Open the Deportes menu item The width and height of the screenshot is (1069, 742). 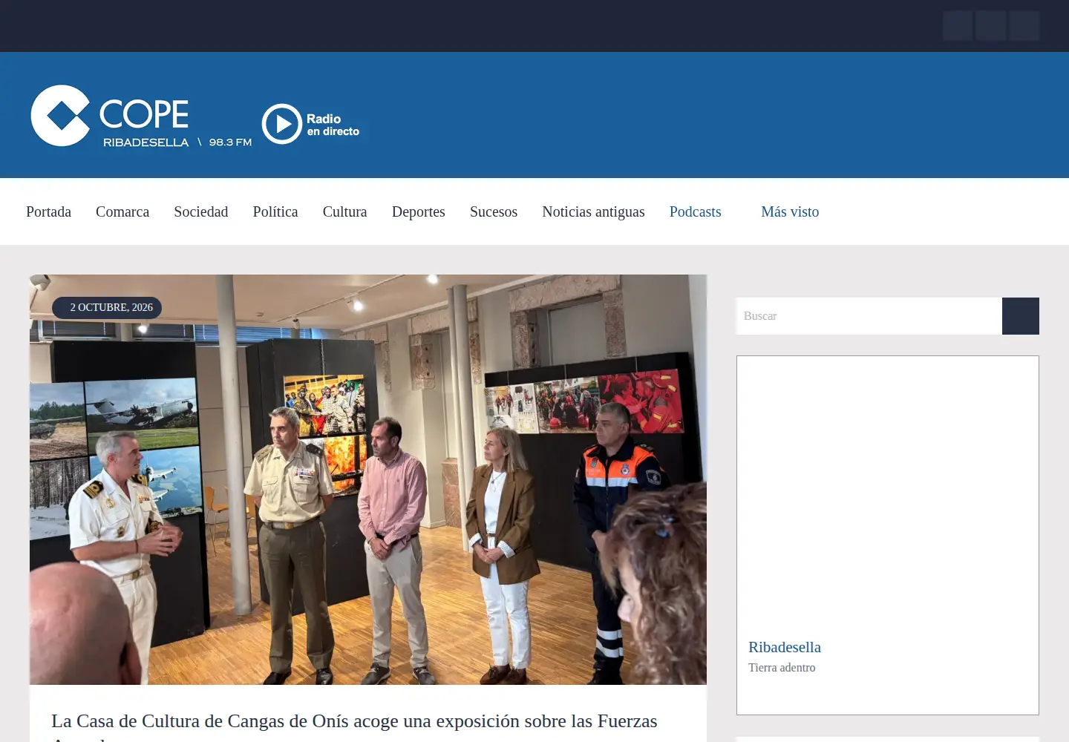click(419, 211)
